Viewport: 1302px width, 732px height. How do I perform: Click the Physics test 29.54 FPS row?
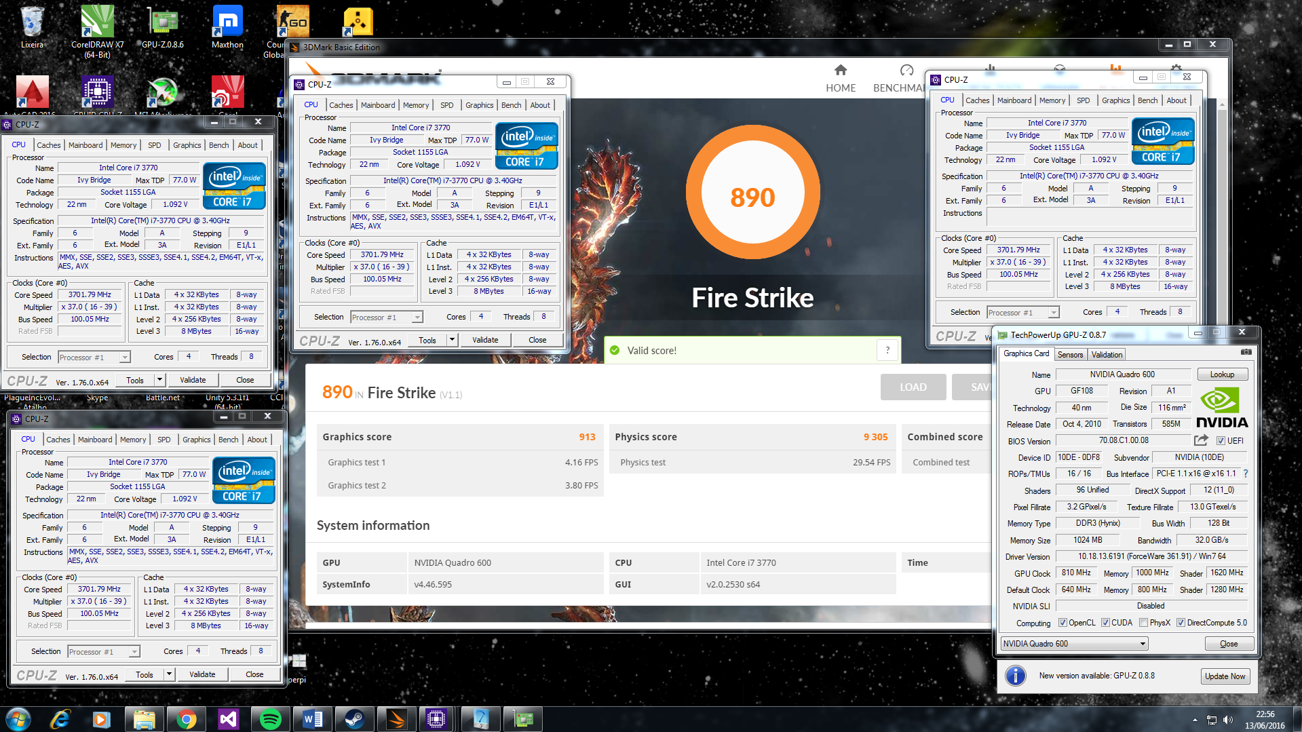point(752,463)
